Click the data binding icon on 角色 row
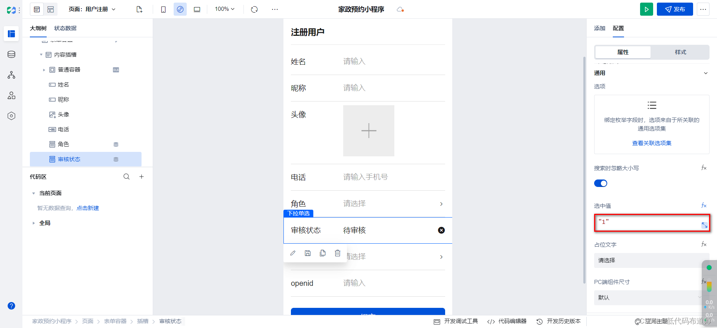 point(116,144)
